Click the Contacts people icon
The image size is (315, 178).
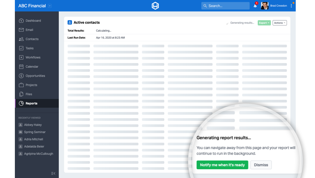21,39
